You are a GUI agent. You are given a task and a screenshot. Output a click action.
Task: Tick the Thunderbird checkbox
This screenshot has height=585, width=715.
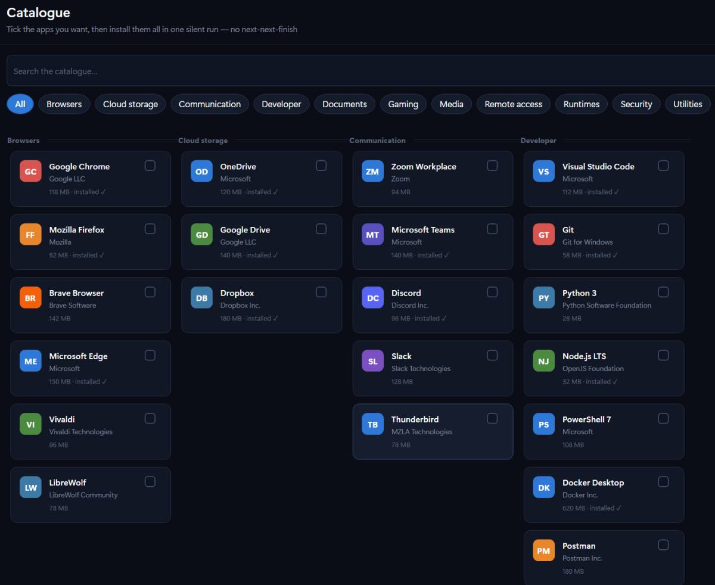tap(492, 418)
